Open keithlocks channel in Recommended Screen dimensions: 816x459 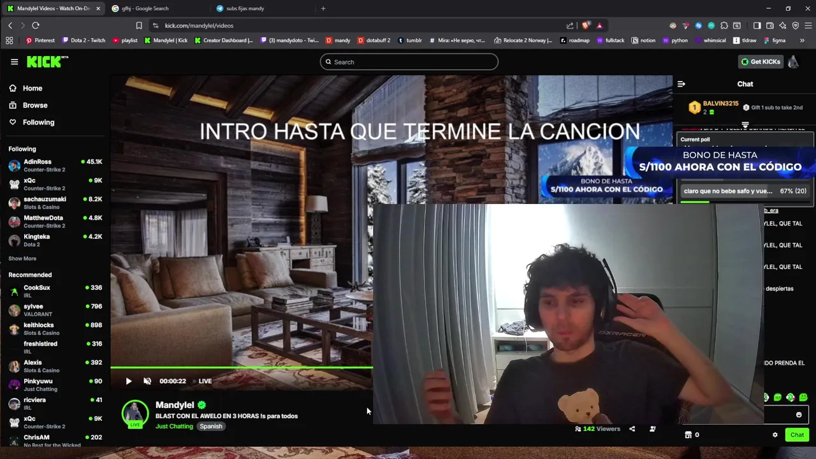[55, 329]
